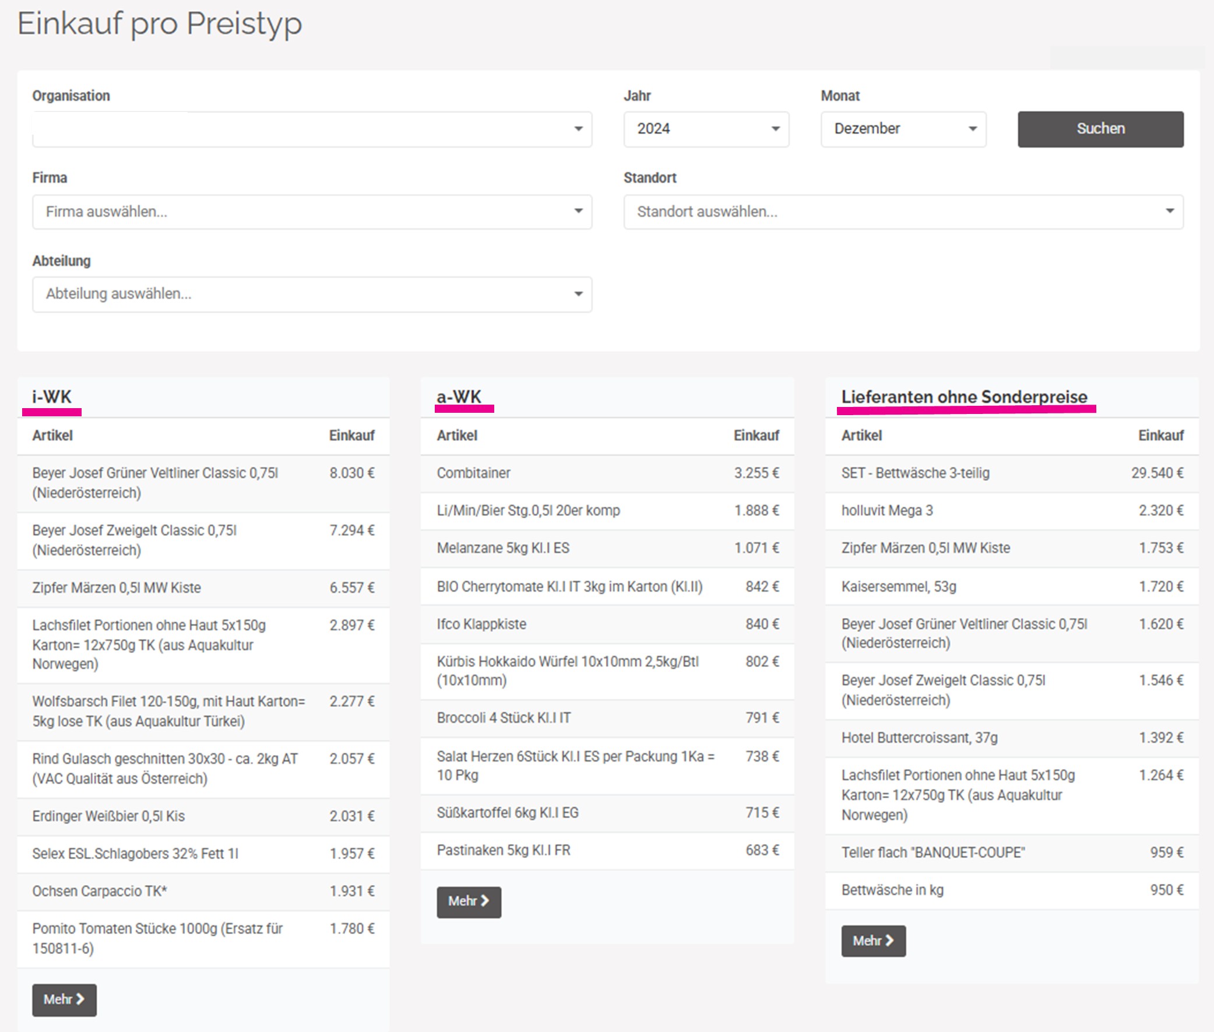This screenshot has height=1032, width=1214.
Task: Click Süßkartoffel 6kg Kl.I EG row
Action: (608, 813)
